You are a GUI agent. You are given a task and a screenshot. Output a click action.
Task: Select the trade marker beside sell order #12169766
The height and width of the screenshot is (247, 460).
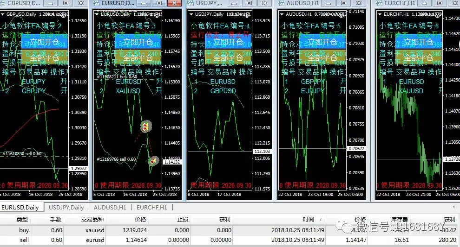click(153, 160)
